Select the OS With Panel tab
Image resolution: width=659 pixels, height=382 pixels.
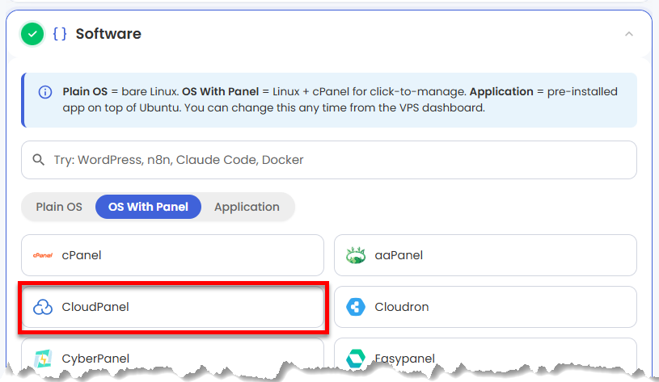click(148, 207)
